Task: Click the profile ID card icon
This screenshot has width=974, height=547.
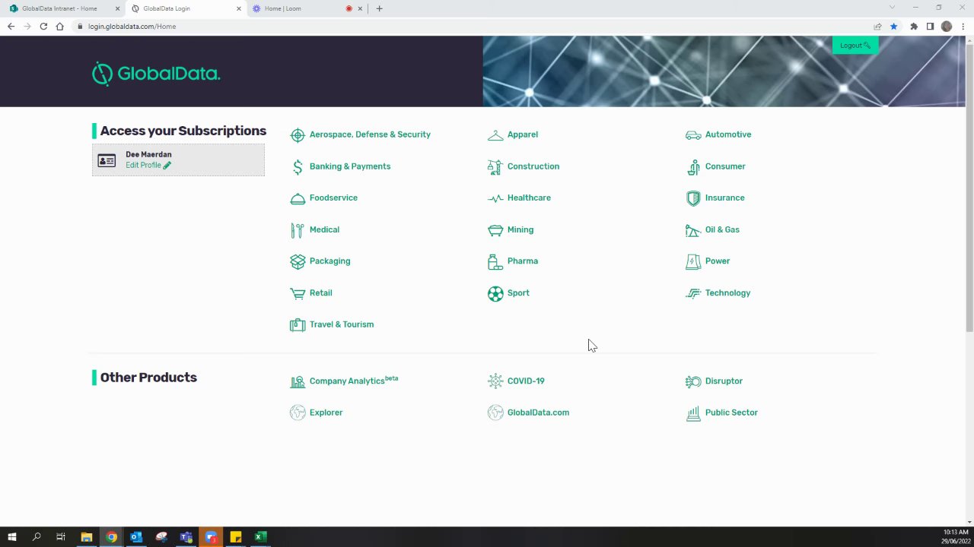Action: (107, 160)
